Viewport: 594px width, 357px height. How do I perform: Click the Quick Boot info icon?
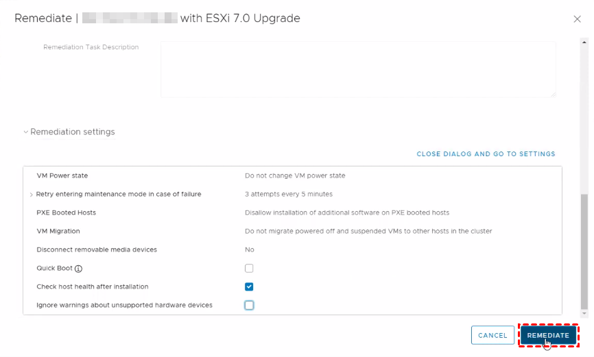[78, 269]
